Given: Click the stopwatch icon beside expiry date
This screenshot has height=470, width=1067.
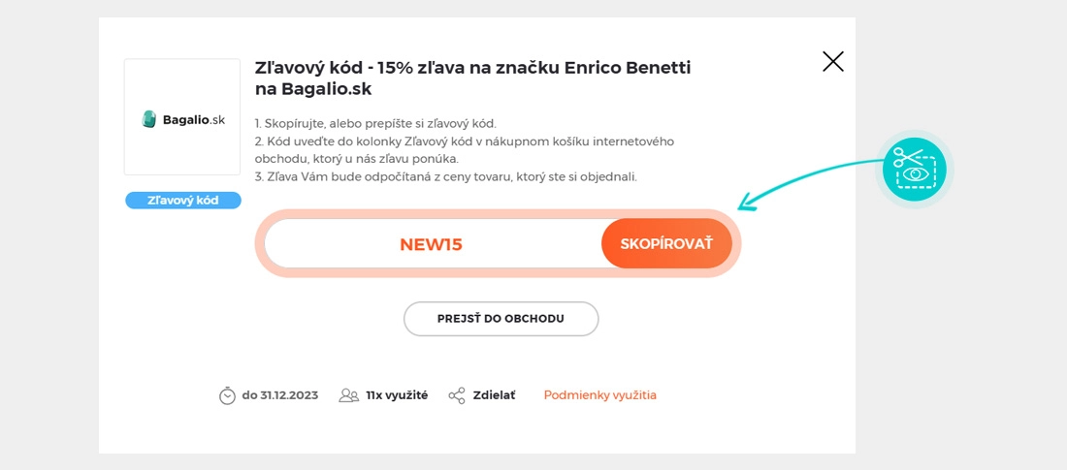Looking at the screenshot, I should [227, 395].
